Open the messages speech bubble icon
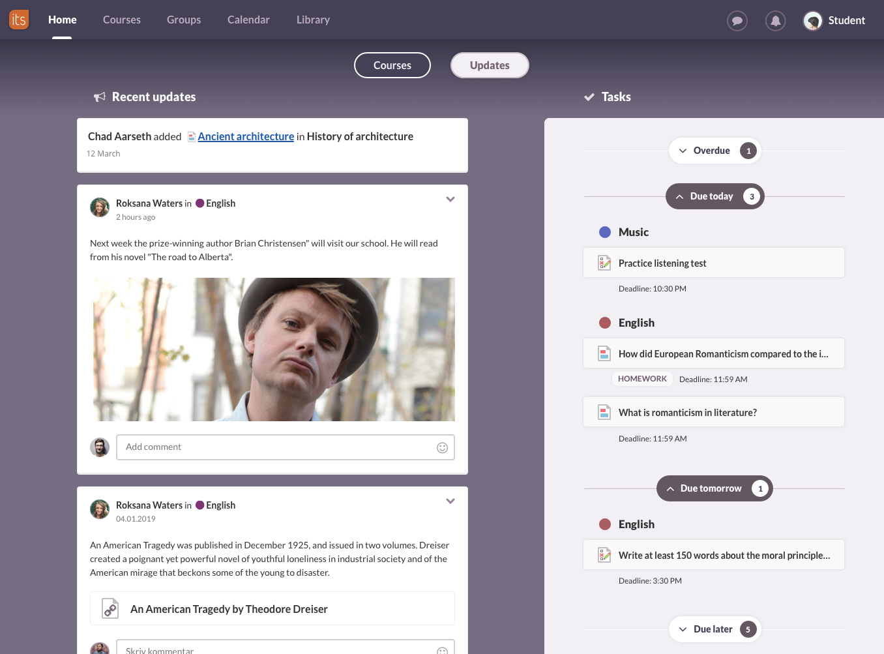The height and width of the screenshot is (654, 884). point(737,21)
